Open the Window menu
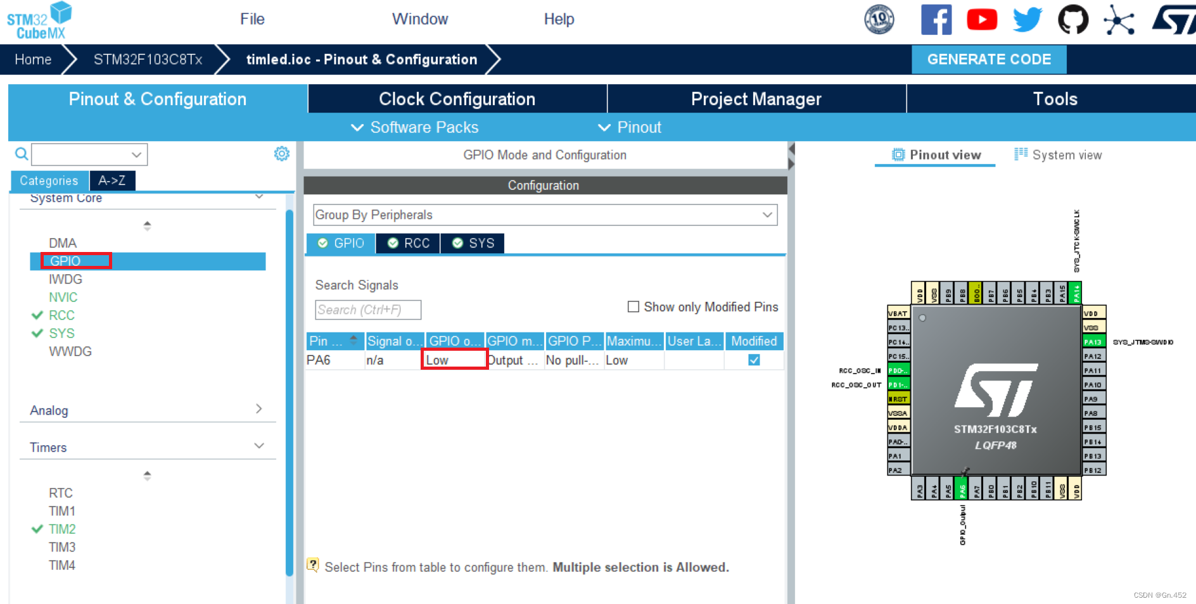Screen dimensions: 1196x604 tap(420, 19)
